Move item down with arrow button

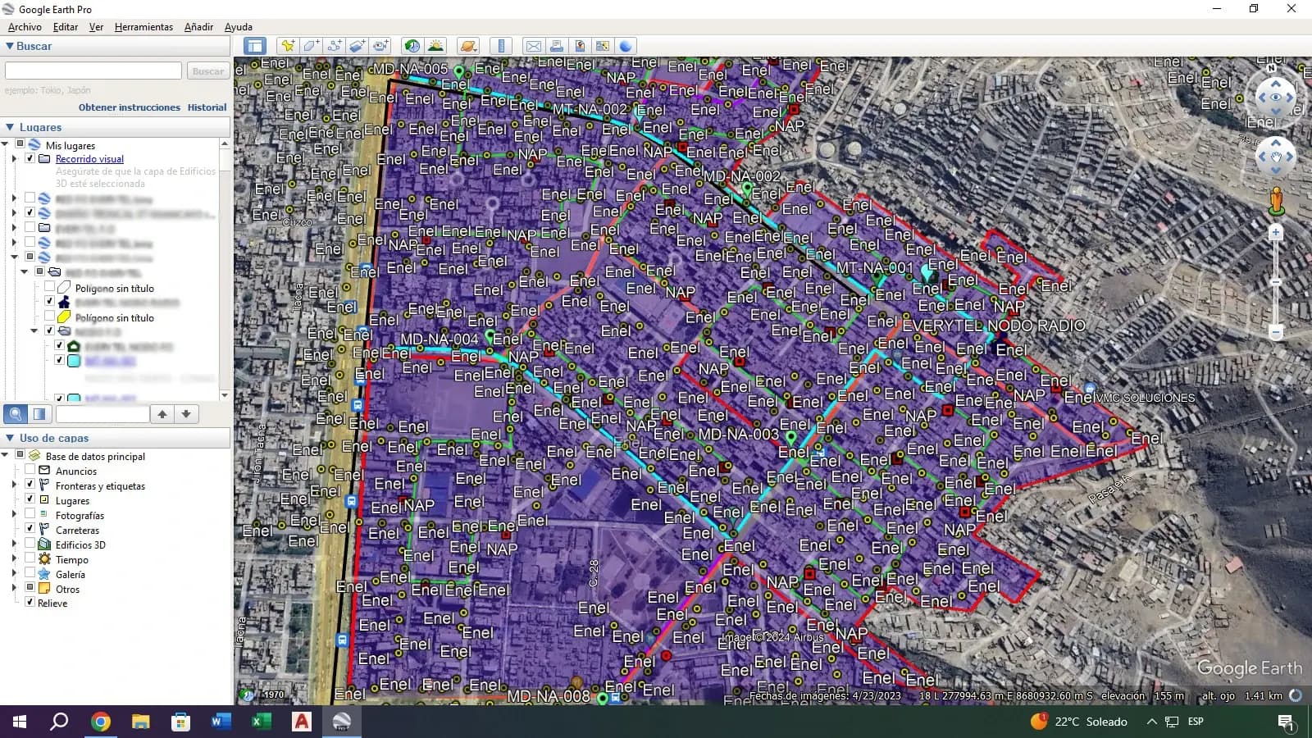coord(186,414)
